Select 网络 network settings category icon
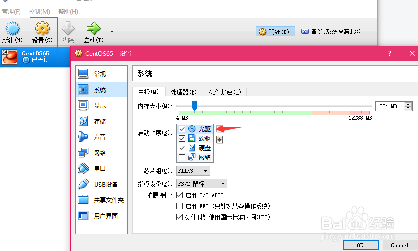This screenshot has height=251, width=418. pyautogui.click(x=83, y=153)
